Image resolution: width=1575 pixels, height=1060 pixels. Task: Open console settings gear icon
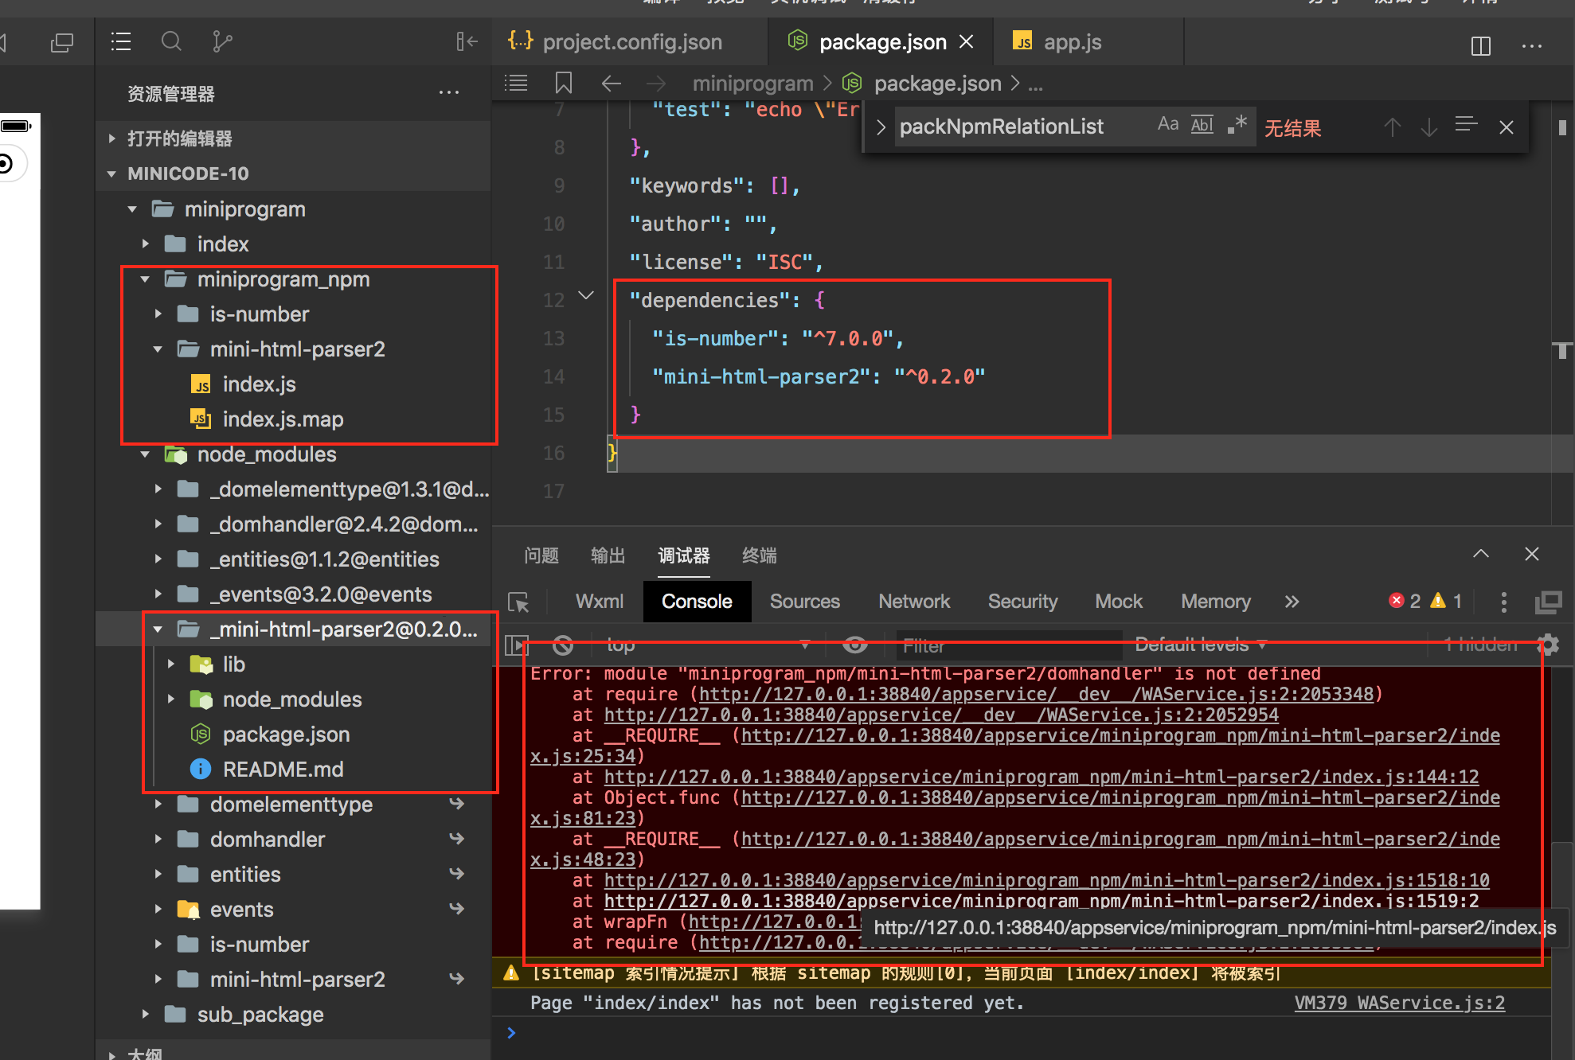(x=1547, y=645)
